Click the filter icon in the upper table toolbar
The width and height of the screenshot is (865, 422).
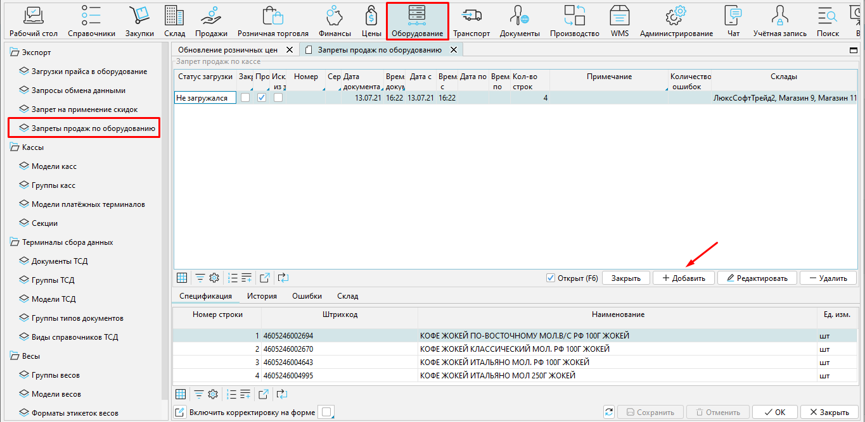200,278
